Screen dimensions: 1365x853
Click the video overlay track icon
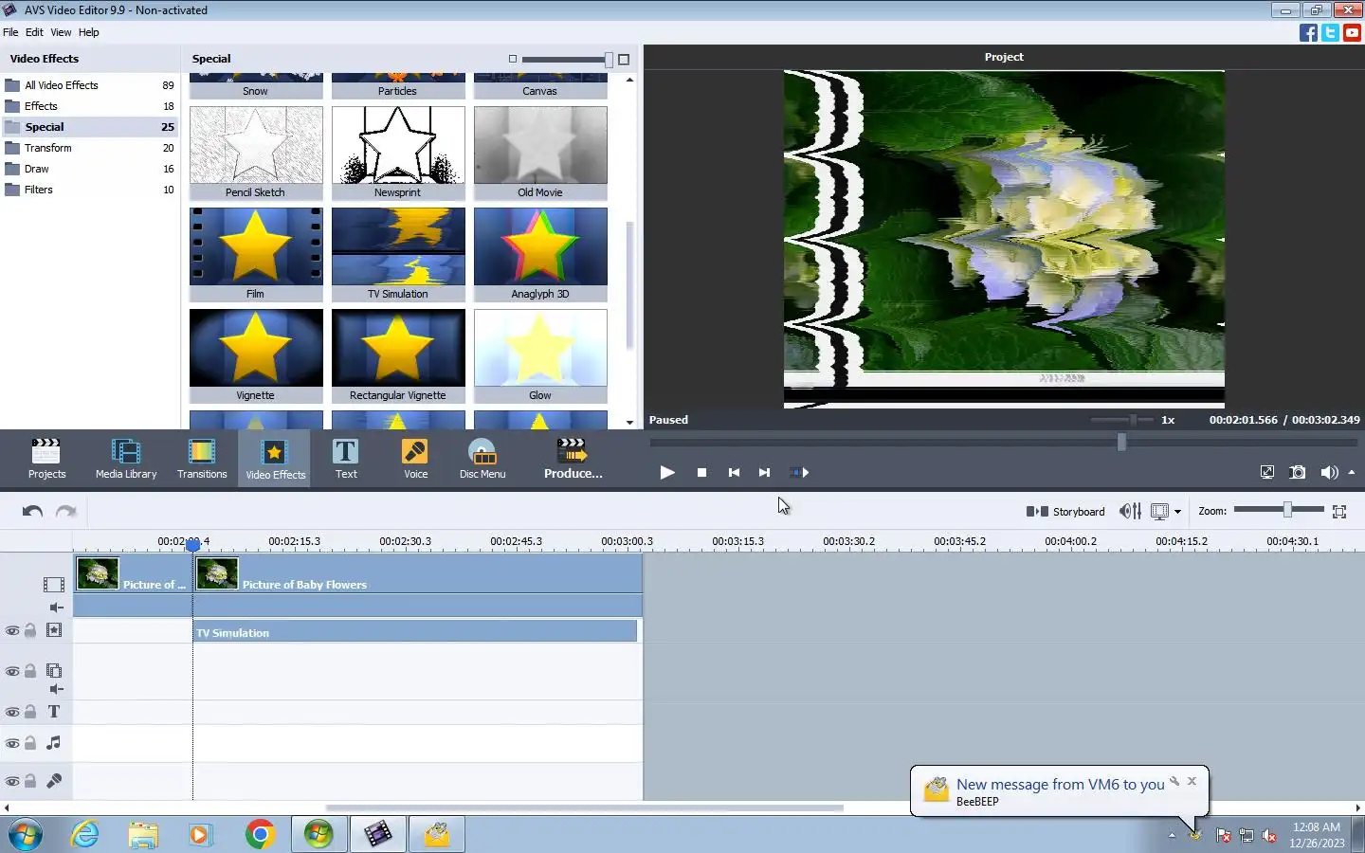[x=54, y=671]
